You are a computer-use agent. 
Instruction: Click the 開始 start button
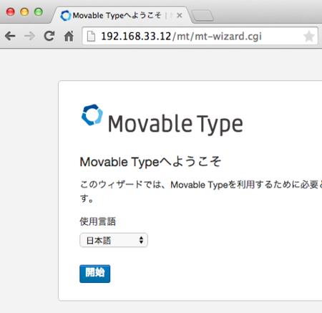tap(94, 274)
